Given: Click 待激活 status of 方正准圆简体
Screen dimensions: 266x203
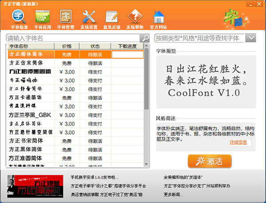Looking at the screenshot, I should pos(95,158).
